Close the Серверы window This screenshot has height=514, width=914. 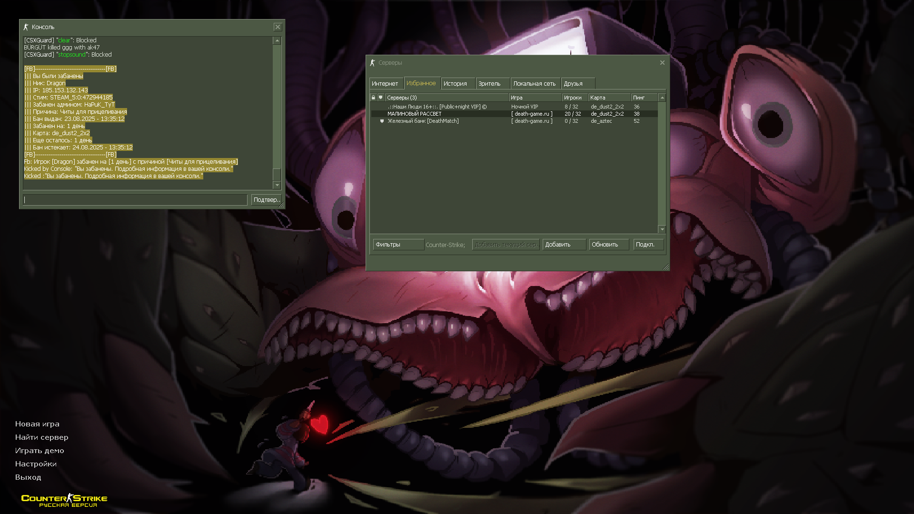click(662, 63)
